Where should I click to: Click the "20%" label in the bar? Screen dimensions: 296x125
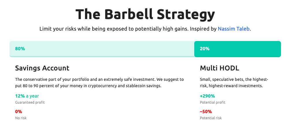tap(205, 48)
